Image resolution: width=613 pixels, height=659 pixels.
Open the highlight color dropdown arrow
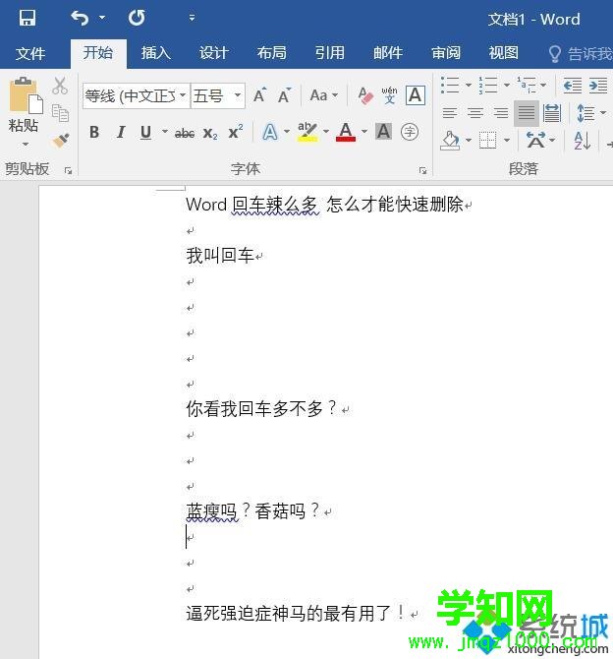(x=326, y=132)
